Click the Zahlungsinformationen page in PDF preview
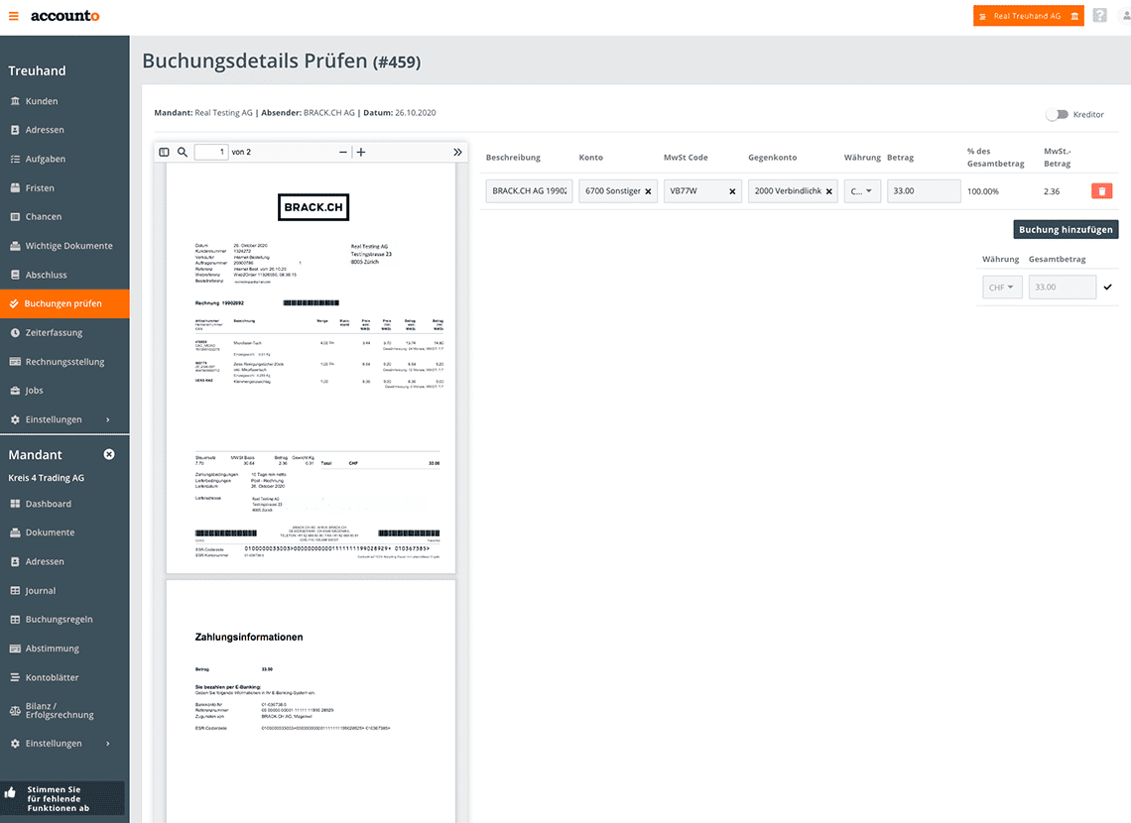Viewport: 1131px width, 823px height. pos(311,701)
